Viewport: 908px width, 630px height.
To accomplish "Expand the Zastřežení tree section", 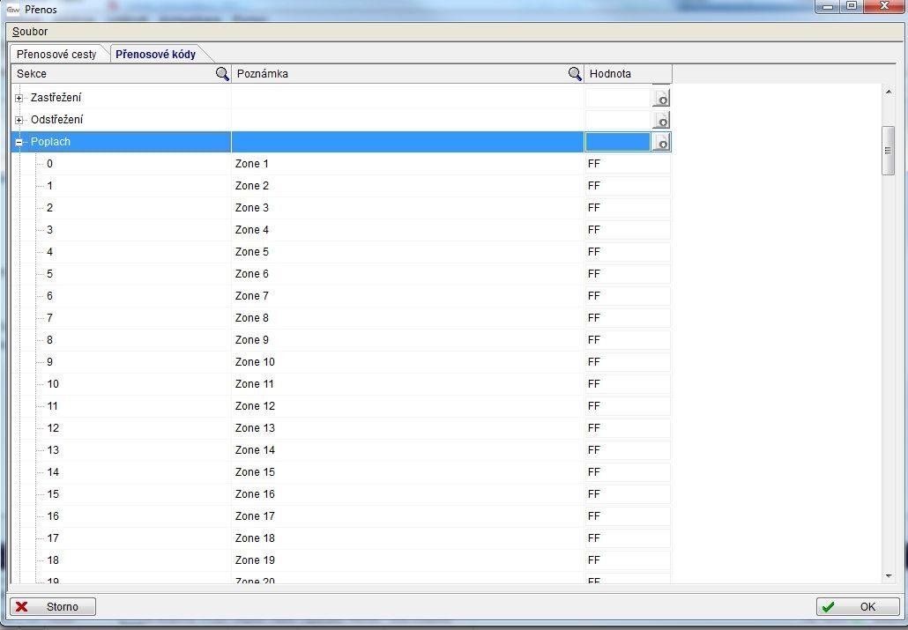I will point(19,98).
